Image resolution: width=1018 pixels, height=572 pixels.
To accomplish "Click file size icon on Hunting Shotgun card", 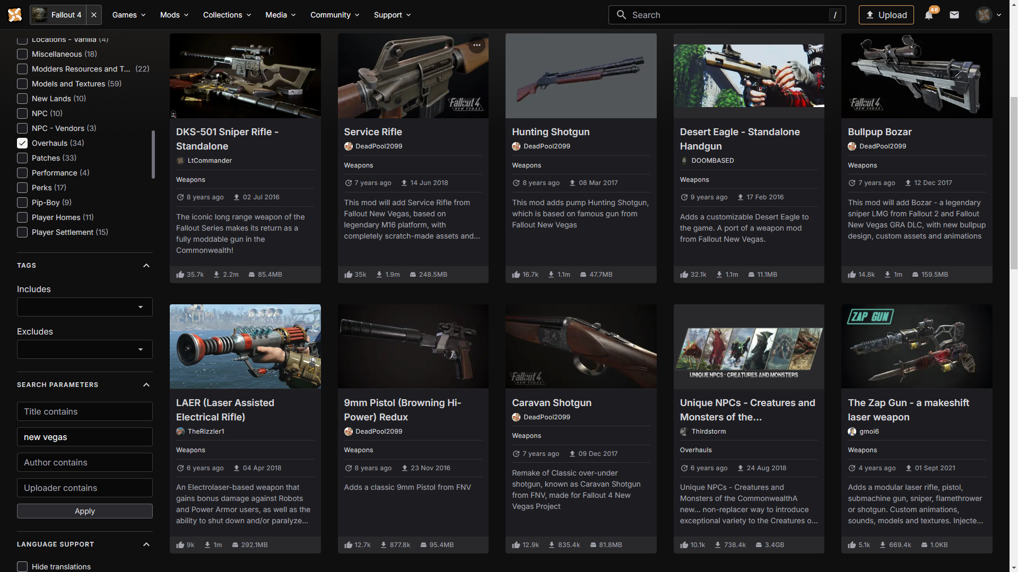I will point(583,275).
